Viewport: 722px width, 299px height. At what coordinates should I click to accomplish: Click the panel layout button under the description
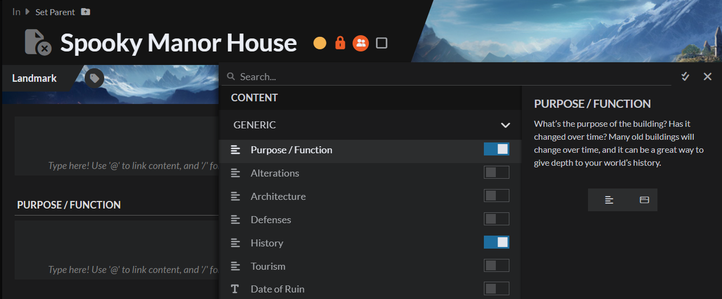(644, 200)
